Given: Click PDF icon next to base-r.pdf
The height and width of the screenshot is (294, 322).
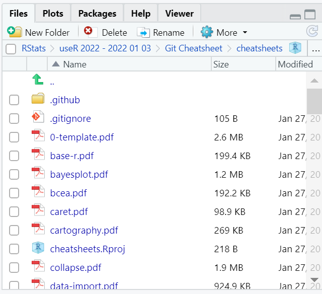Looking at the screenshot, I should tap(38, 154).
